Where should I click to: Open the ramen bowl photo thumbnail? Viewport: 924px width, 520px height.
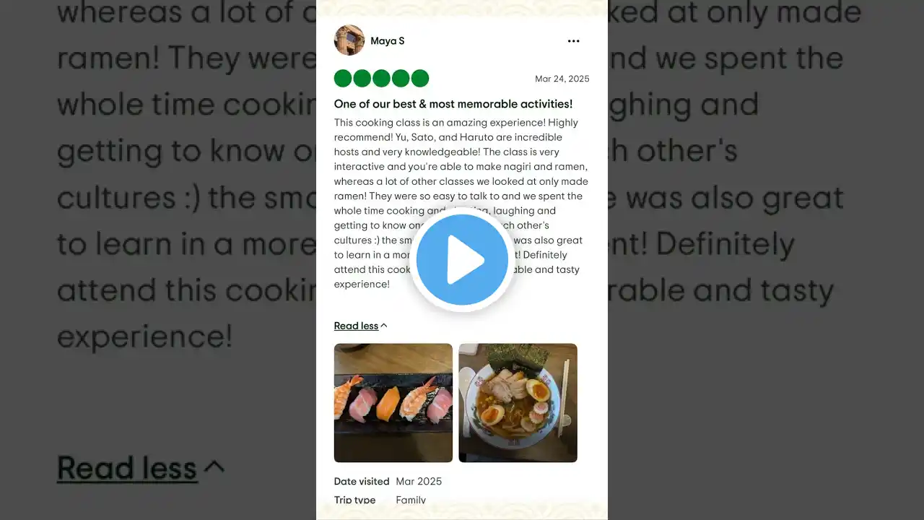click(518, 403)
